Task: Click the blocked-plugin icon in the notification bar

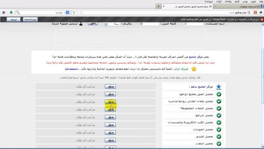Action: click(262, 19)
